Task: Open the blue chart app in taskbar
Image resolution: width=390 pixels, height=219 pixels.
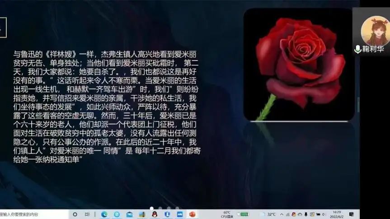Action: pyautogui.click(x=179, y=214)
